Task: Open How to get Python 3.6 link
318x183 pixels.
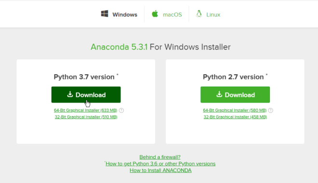Action: coord(160,164)
